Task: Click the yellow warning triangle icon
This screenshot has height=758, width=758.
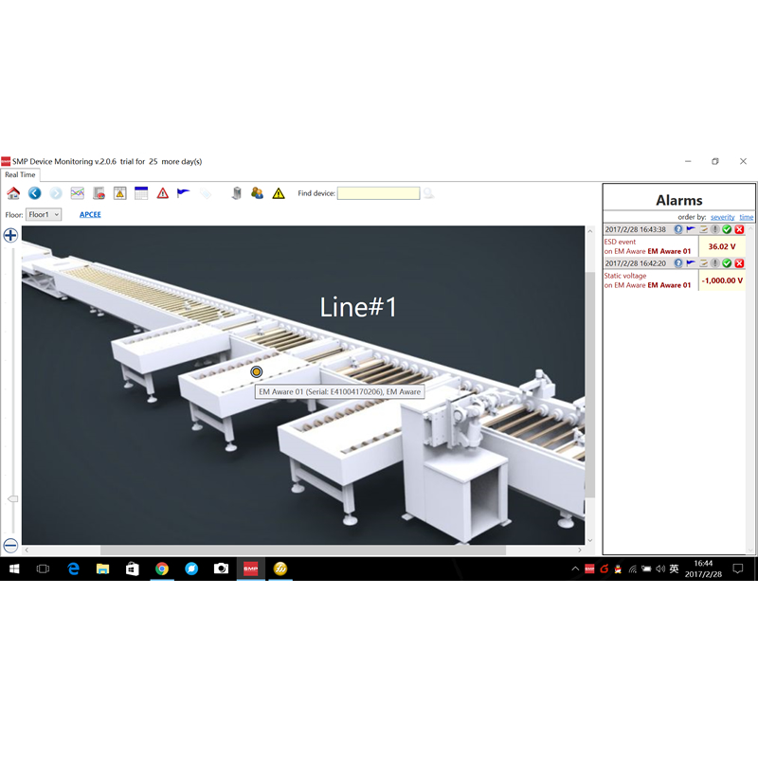Action: tap(279, 194)
